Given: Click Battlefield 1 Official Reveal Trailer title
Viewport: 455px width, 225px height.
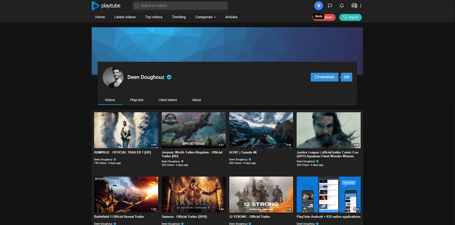Looking at the screenshot, I should tap(119, 217).
